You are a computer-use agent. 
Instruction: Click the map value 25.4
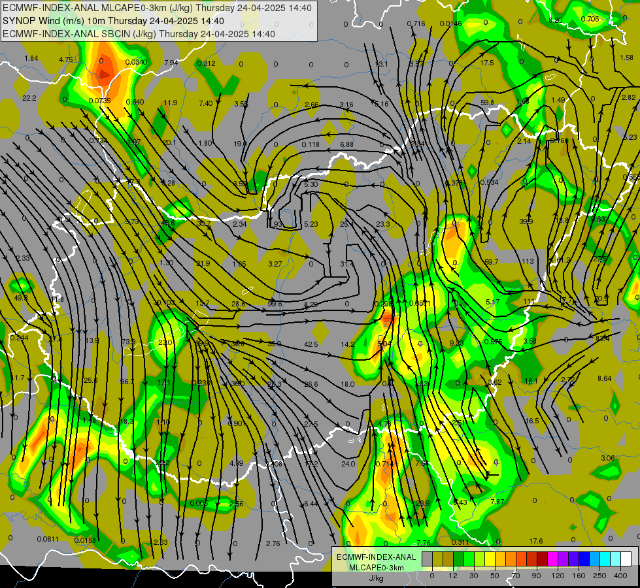(347, 224)
